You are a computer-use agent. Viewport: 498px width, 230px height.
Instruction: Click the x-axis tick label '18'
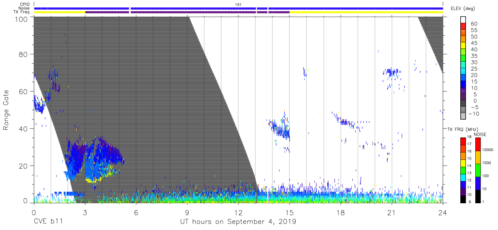tap(340, 213)
